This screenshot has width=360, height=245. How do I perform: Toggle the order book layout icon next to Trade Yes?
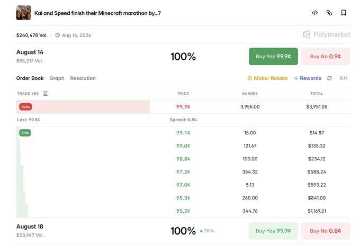click(46, 93)
